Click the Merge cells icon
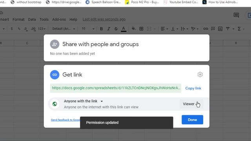 (x=149, y=29)
